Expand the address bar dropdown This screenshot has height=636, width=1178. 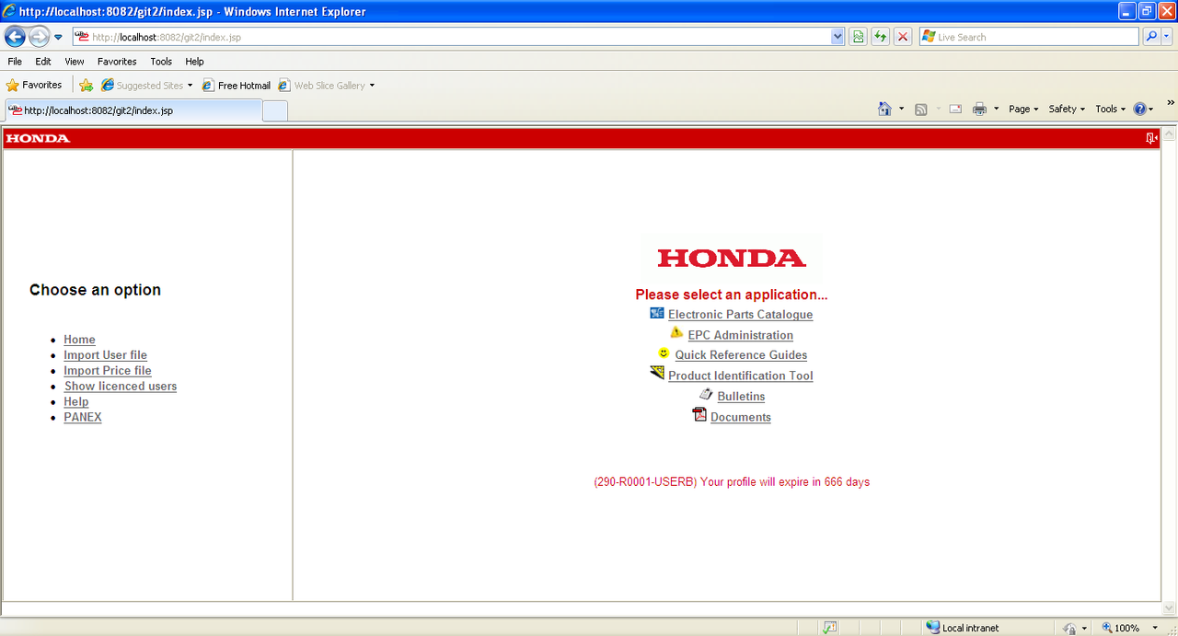click(837, 37)
